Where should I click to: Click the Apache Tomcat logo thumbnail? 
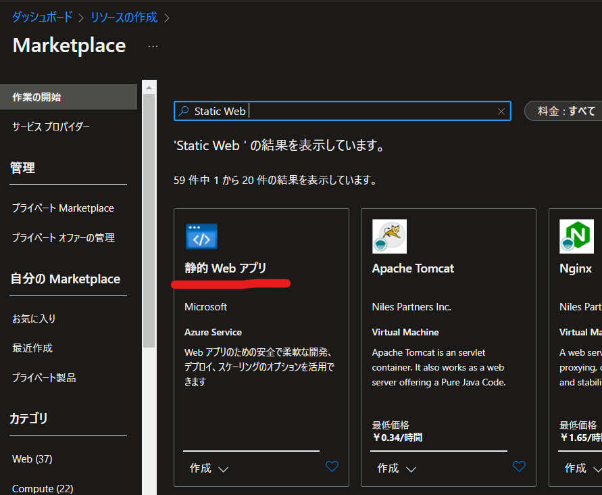coord(389,237)
